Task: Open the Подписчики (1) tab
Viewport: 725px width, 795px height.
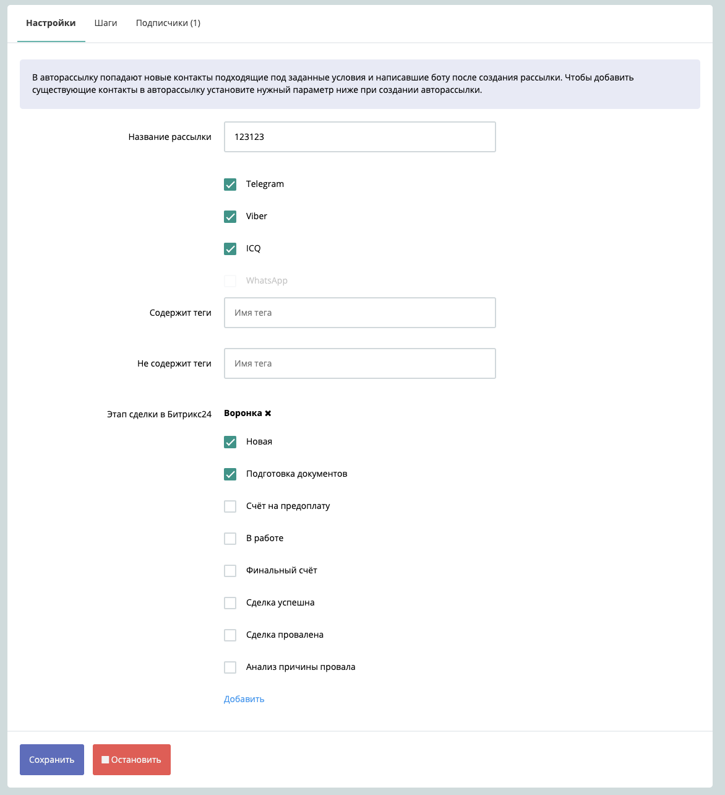Action: 168,23
